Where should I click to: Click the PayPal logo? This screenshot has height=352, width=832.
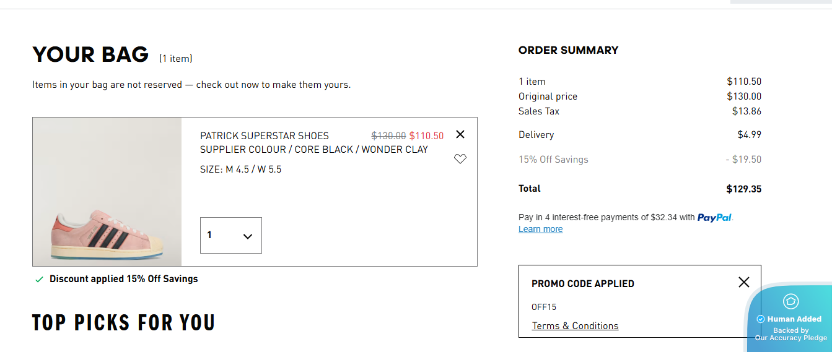pos(714,218)
